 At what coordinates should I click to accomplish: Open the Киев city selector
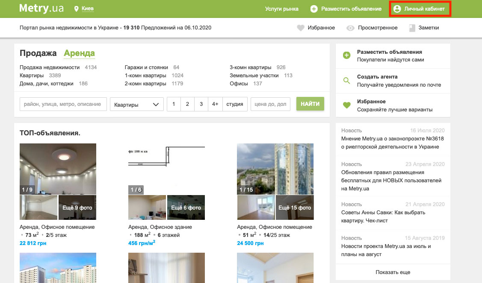[x=88, y=9]
